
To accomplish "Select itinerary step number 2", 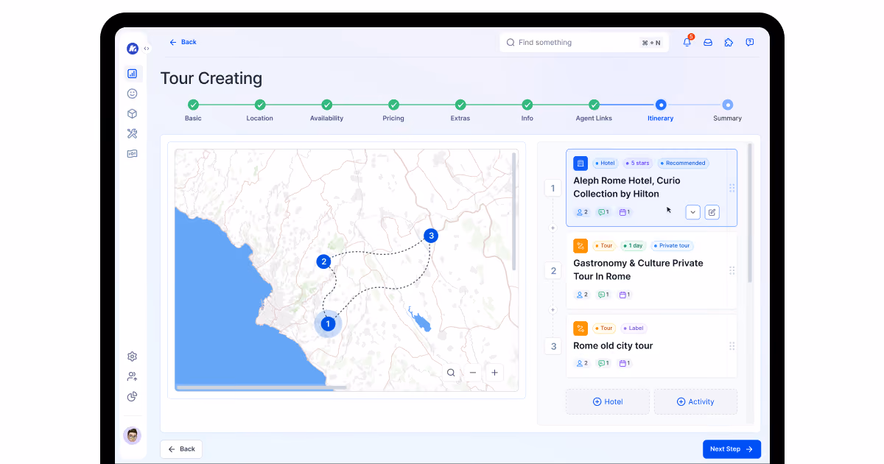I will pyautogui.click(x=553, y=271).
